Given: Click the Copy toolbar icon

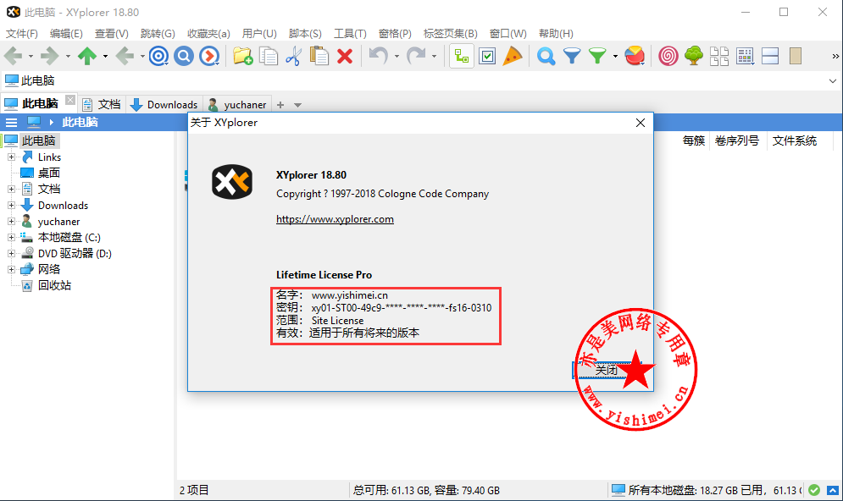Looking at the screenshot, I should pyautogui.click(x=269, y=56).
